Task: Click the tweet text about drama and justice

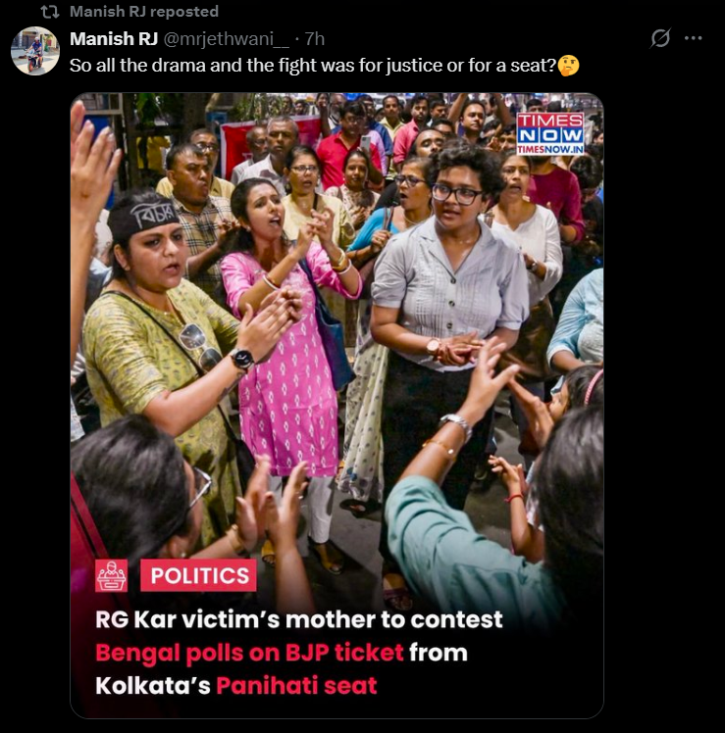Action: [x=312, y=66]
